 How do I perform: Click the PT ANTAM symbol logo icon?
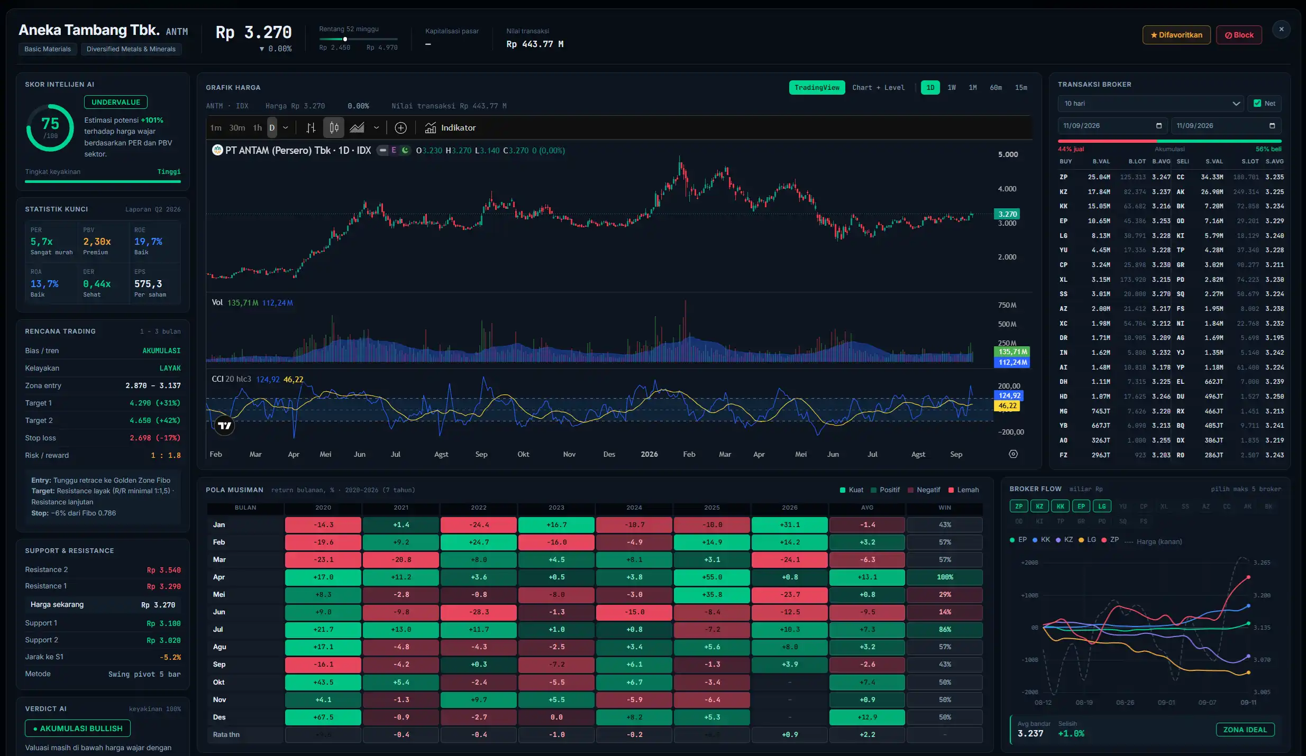(x=217, y=150)
